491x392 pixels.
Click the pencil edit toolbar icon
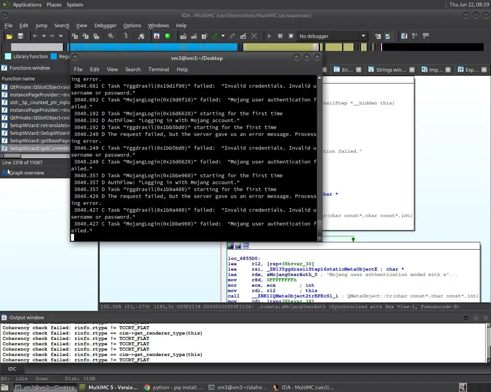(x=243, y=36)
